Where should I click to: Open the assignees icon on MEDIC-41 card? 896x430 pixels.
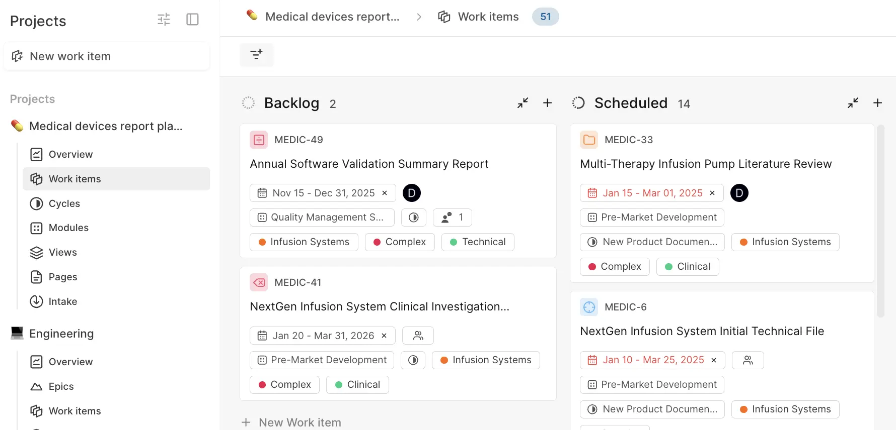[x=418, y=336]
